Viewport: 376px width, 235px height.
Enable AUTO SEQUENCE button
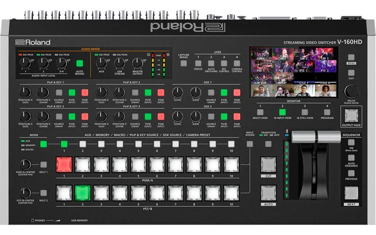tap(351, 158)
